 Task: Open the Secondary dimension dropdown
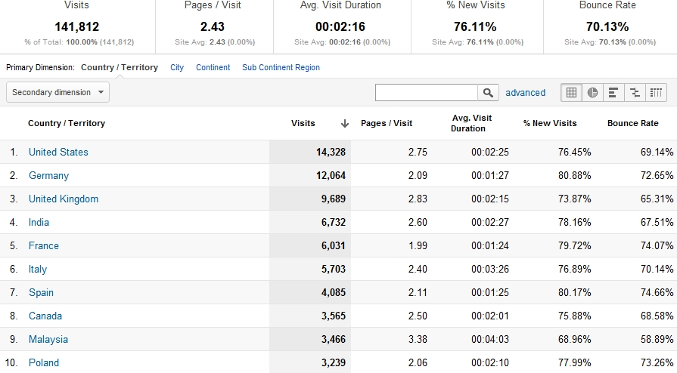point(58,92)
